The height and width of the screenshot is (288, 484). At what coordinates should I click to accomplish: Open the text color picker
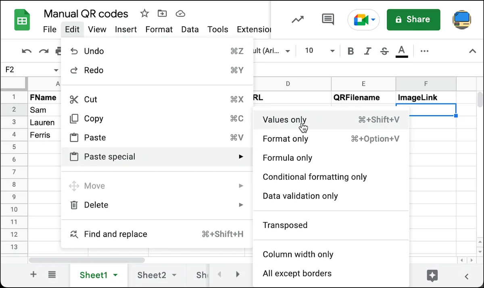pos(401,51)
